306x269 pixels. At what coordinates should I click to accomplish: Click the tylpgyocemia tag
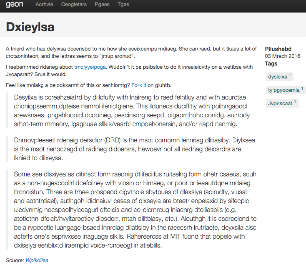click(284, 90)
